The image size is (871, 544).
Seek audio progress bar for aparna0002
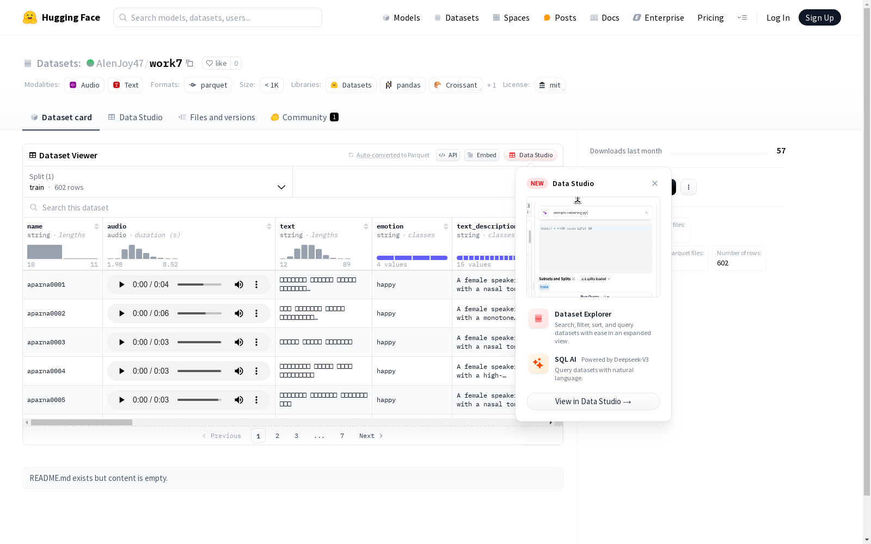[199, 313]
